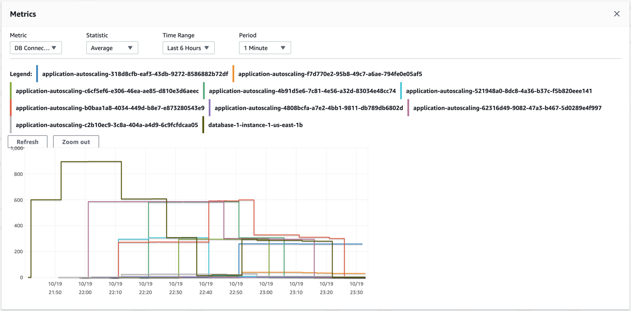The height and width of the screenshot is (311, 631).
Task: Expand the Time Range Last 6 Hours dropdown
Action: click(188, 48)
